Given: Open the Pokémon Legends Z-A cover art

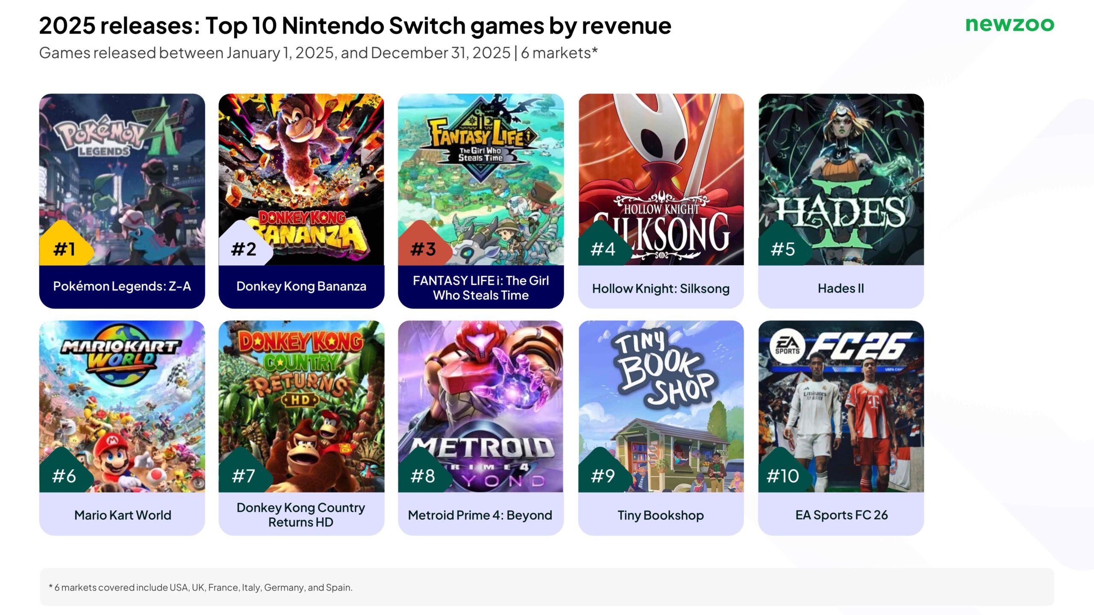Looking at the screenshot, I should (x=122, y=171).
